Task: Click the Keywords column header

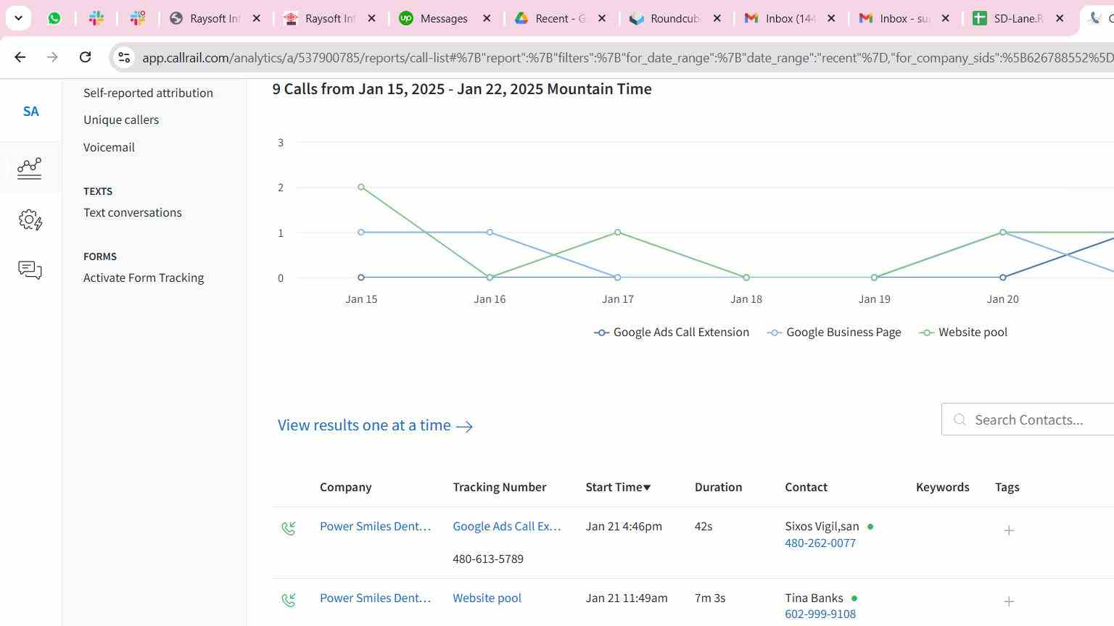Action: (x=943, y=487)
